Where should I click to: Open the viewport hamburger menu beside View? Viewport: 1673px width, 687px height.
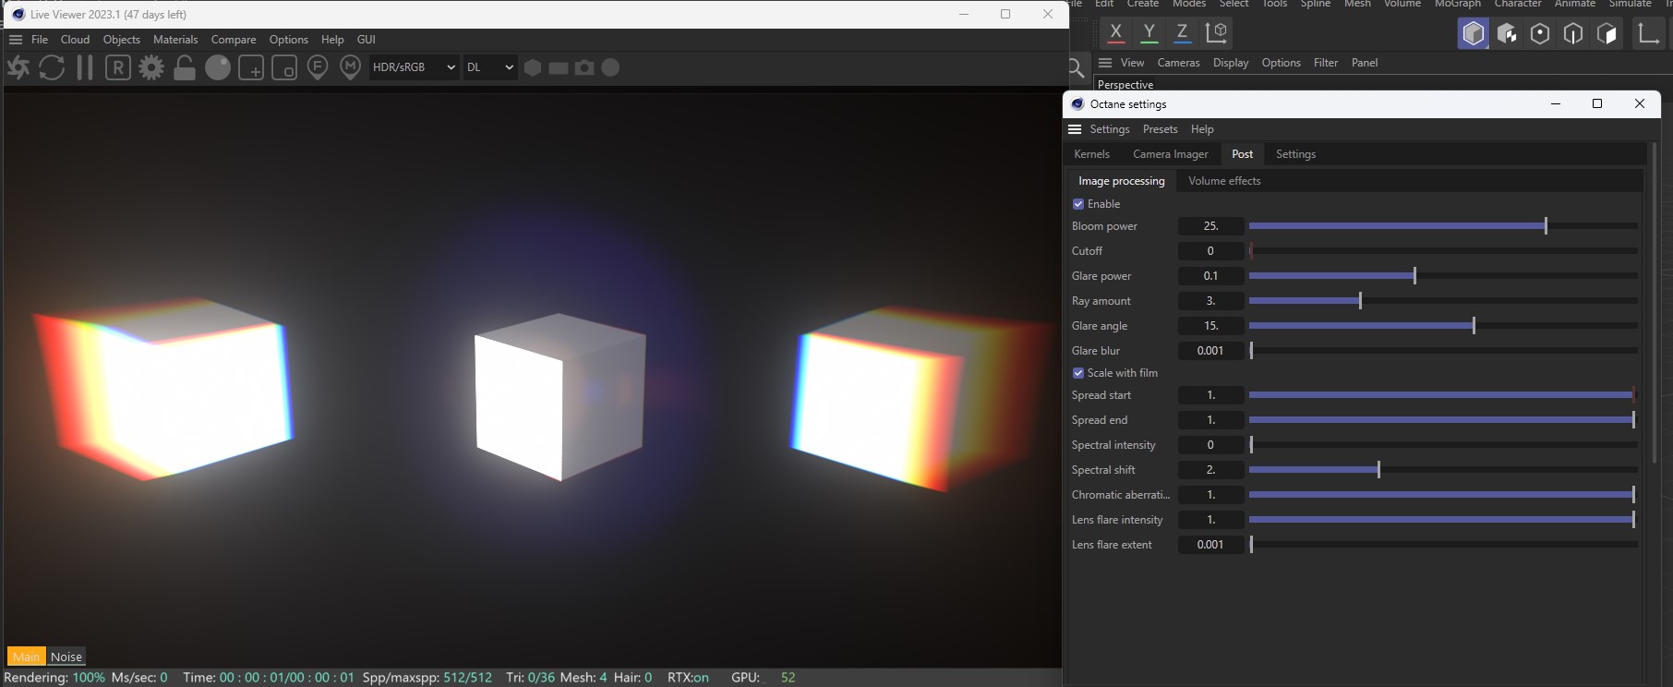point(1105,63)
